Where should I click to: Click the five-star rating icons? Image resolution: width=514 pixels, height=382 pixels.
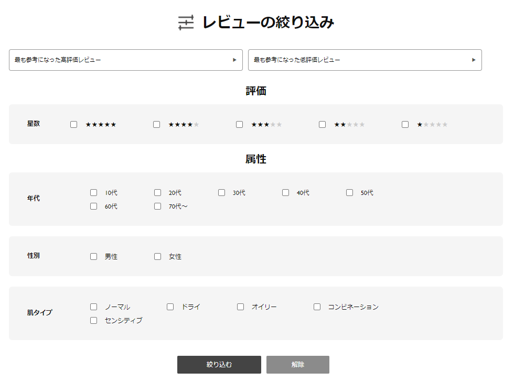click(x=101, y=125)
